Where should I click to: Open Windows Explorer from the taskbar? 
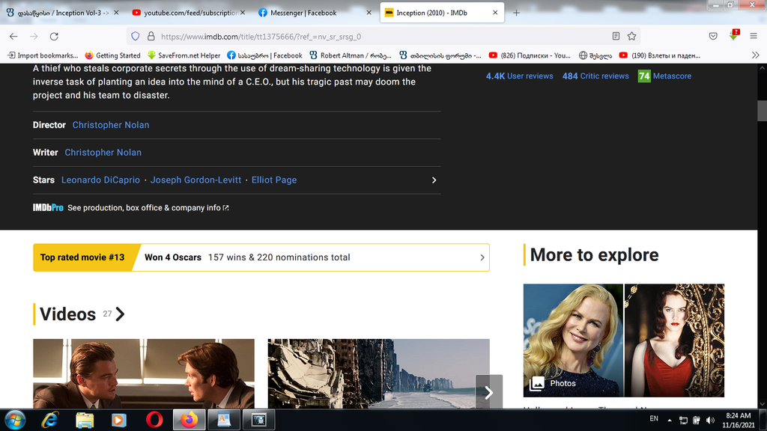click(85, 420)
